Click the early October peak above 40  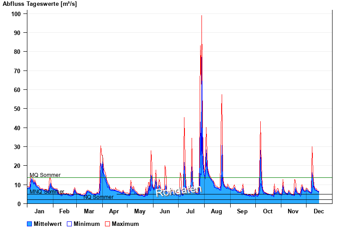[x=260, y=122]
